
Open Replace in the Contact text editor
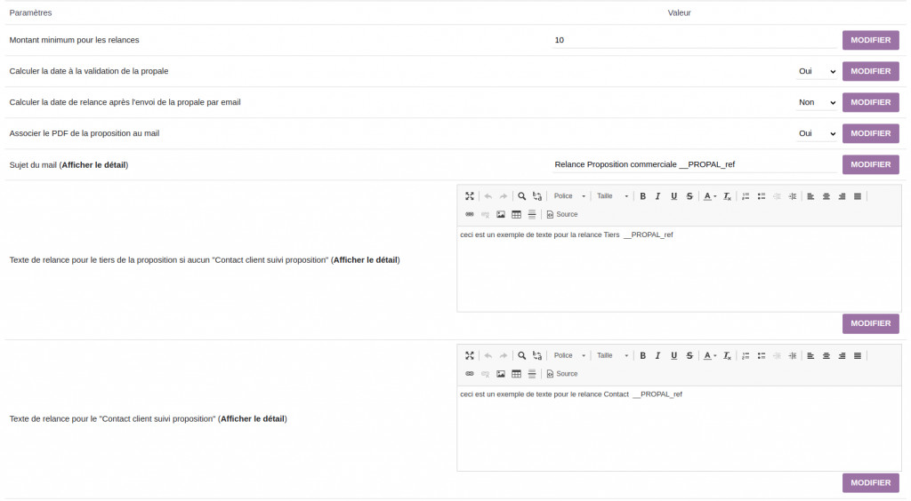[537, 355]
